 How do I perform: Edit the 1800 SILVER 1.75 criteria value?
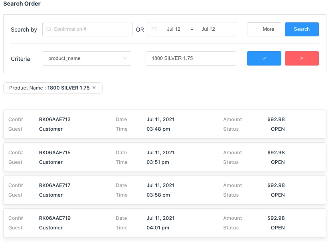[190, 58]
